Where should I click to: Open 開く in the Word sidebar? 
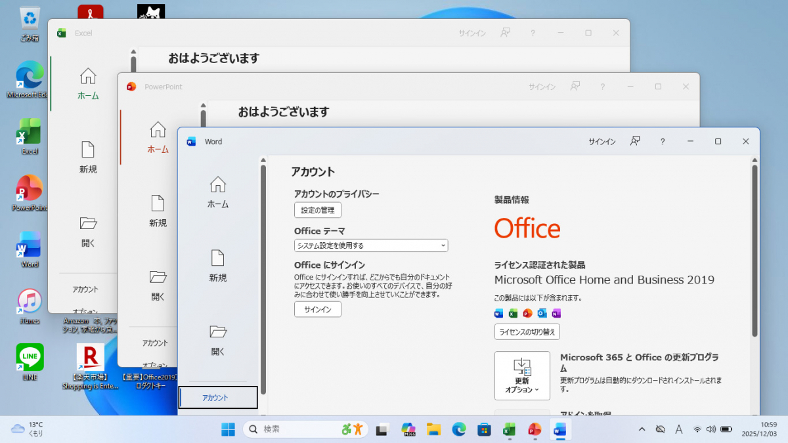[218, 340]
